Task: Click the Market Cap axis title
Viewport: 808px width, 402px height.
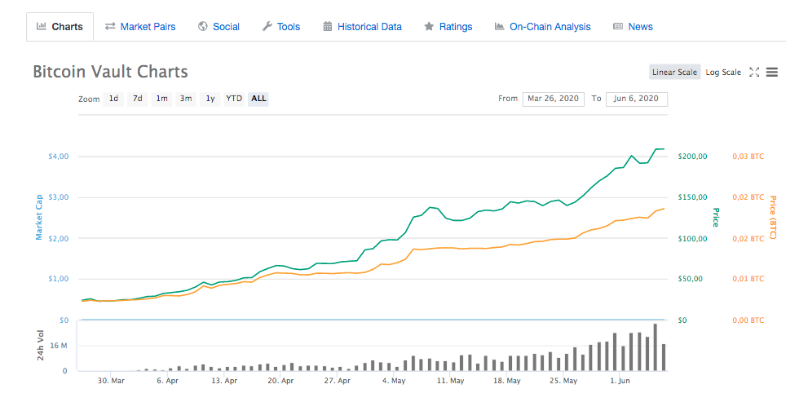Action: (x=38, y=217)
